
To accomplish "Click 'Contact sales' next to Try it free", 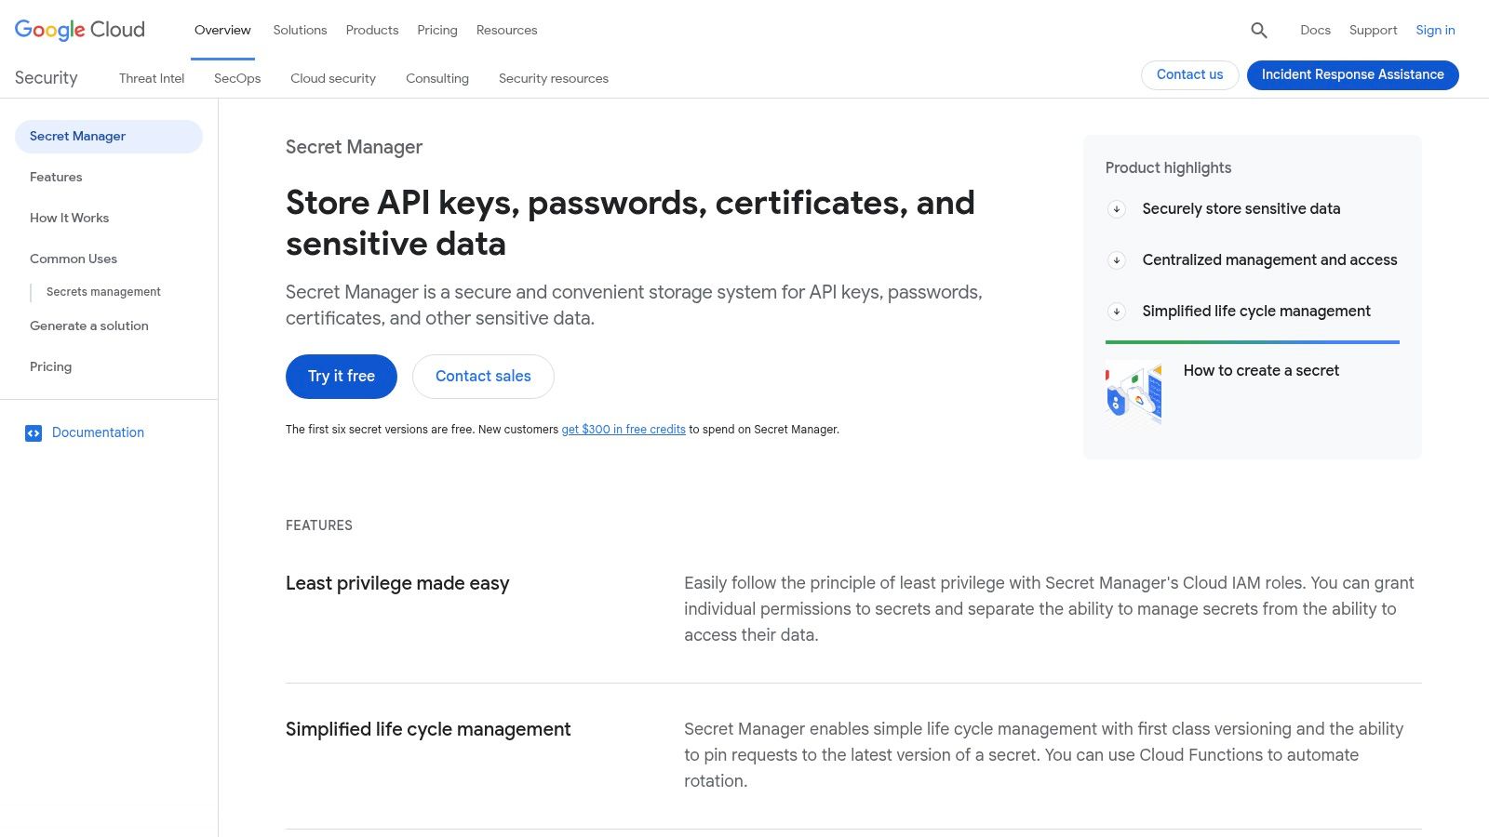I will 482,377.
